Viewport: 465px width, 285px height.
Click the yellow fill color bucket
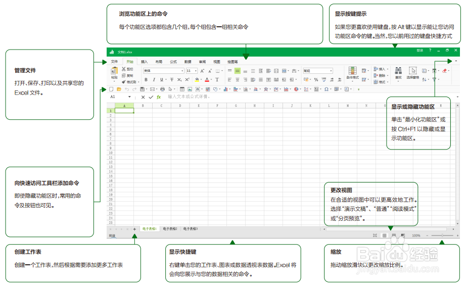click(x=197, y=80)
